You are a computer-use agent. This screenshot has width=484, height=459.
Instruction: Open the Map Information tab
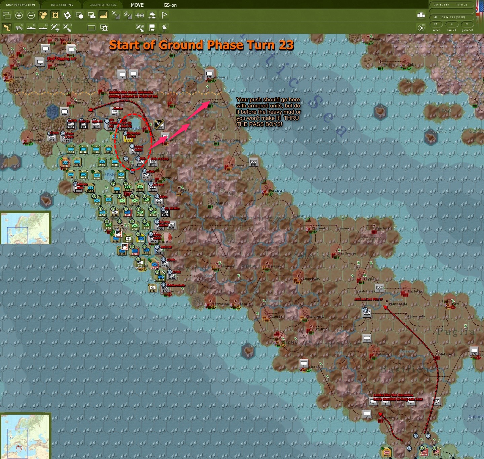click(x=20, y=5)
